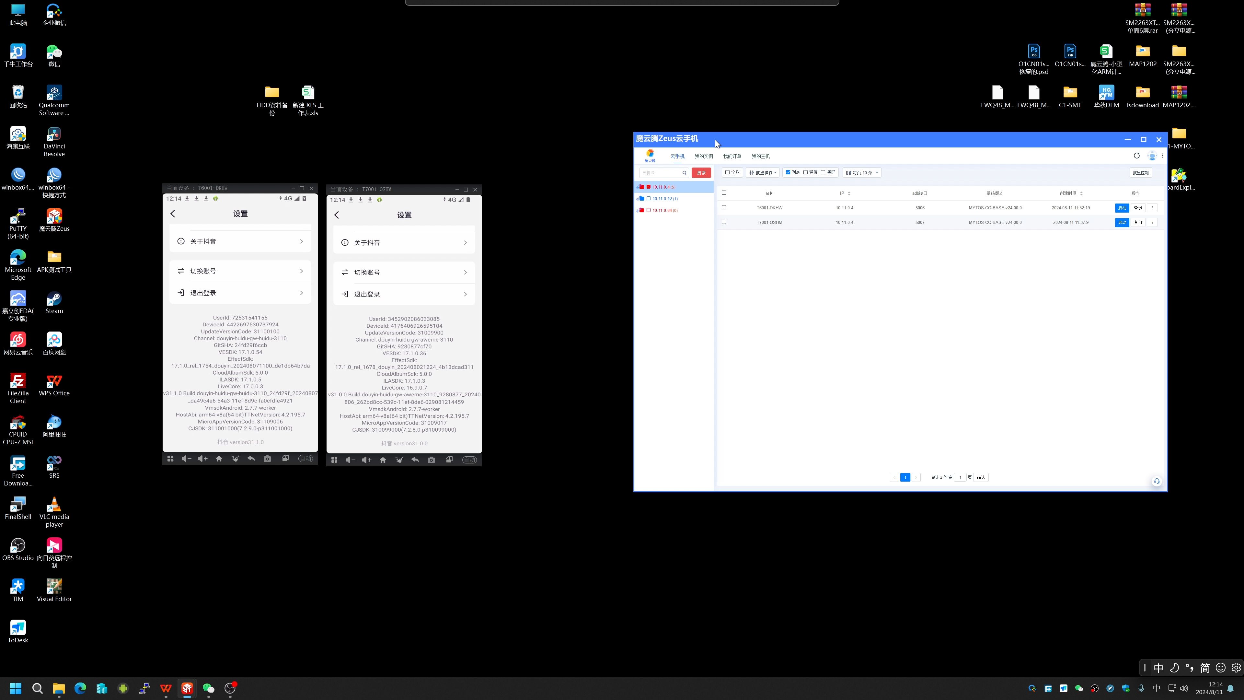1244x700 pixels.
Task: Open 每页 10 条 page size dropdown
Action: [861, 172]
